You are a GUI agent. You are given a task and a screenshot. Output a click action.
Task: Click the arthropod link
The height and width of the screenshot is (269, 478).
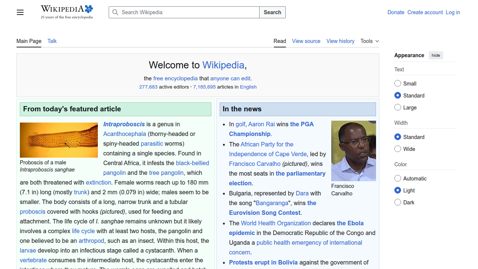91,241
